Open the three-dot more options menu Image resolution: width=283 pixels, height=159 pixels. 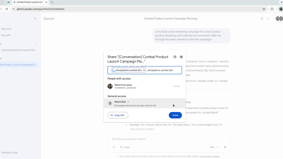[x=268, y=18]
